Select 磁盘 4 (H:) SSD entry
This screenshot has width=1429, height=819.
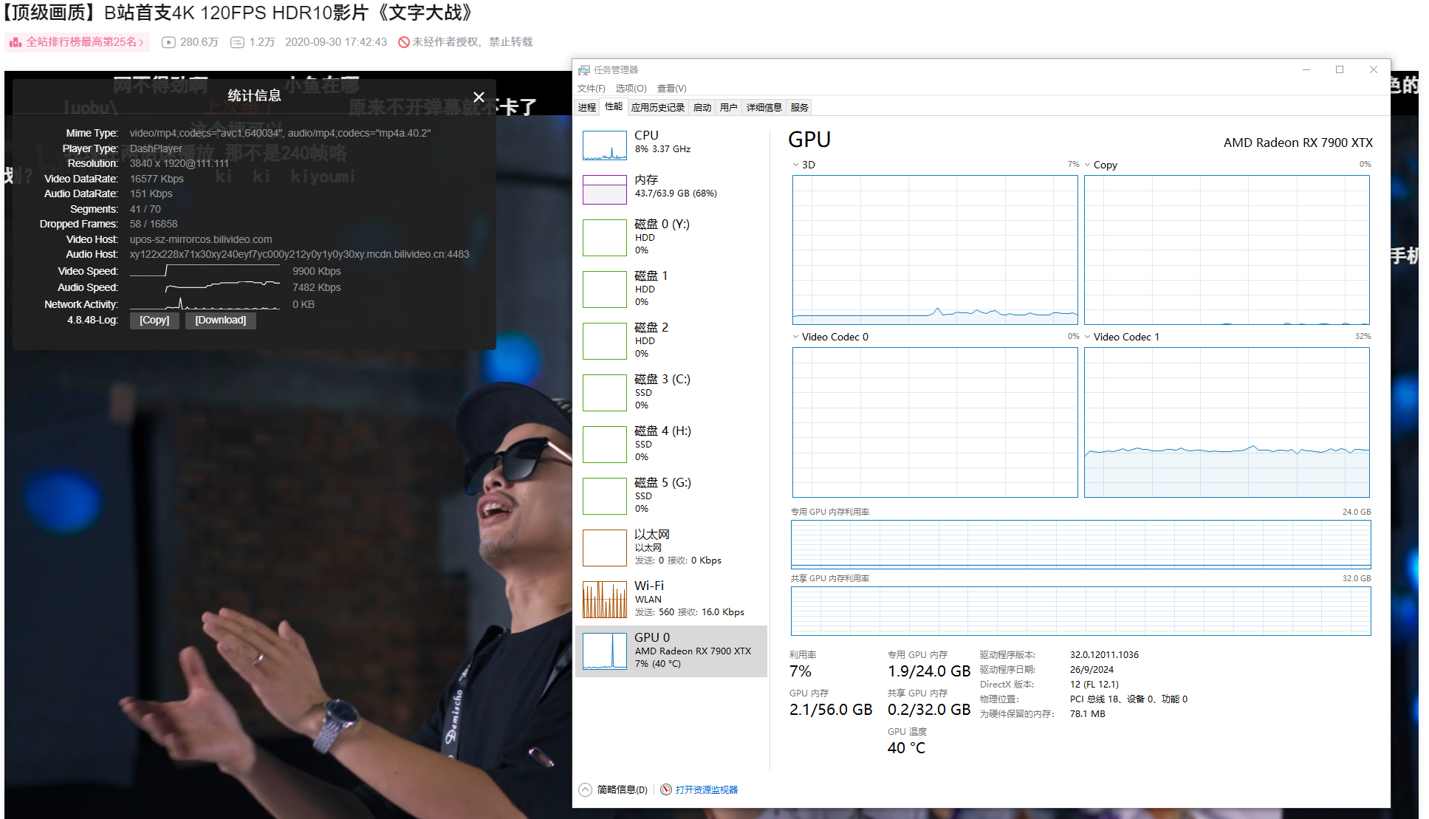click(x=671, y=445)
